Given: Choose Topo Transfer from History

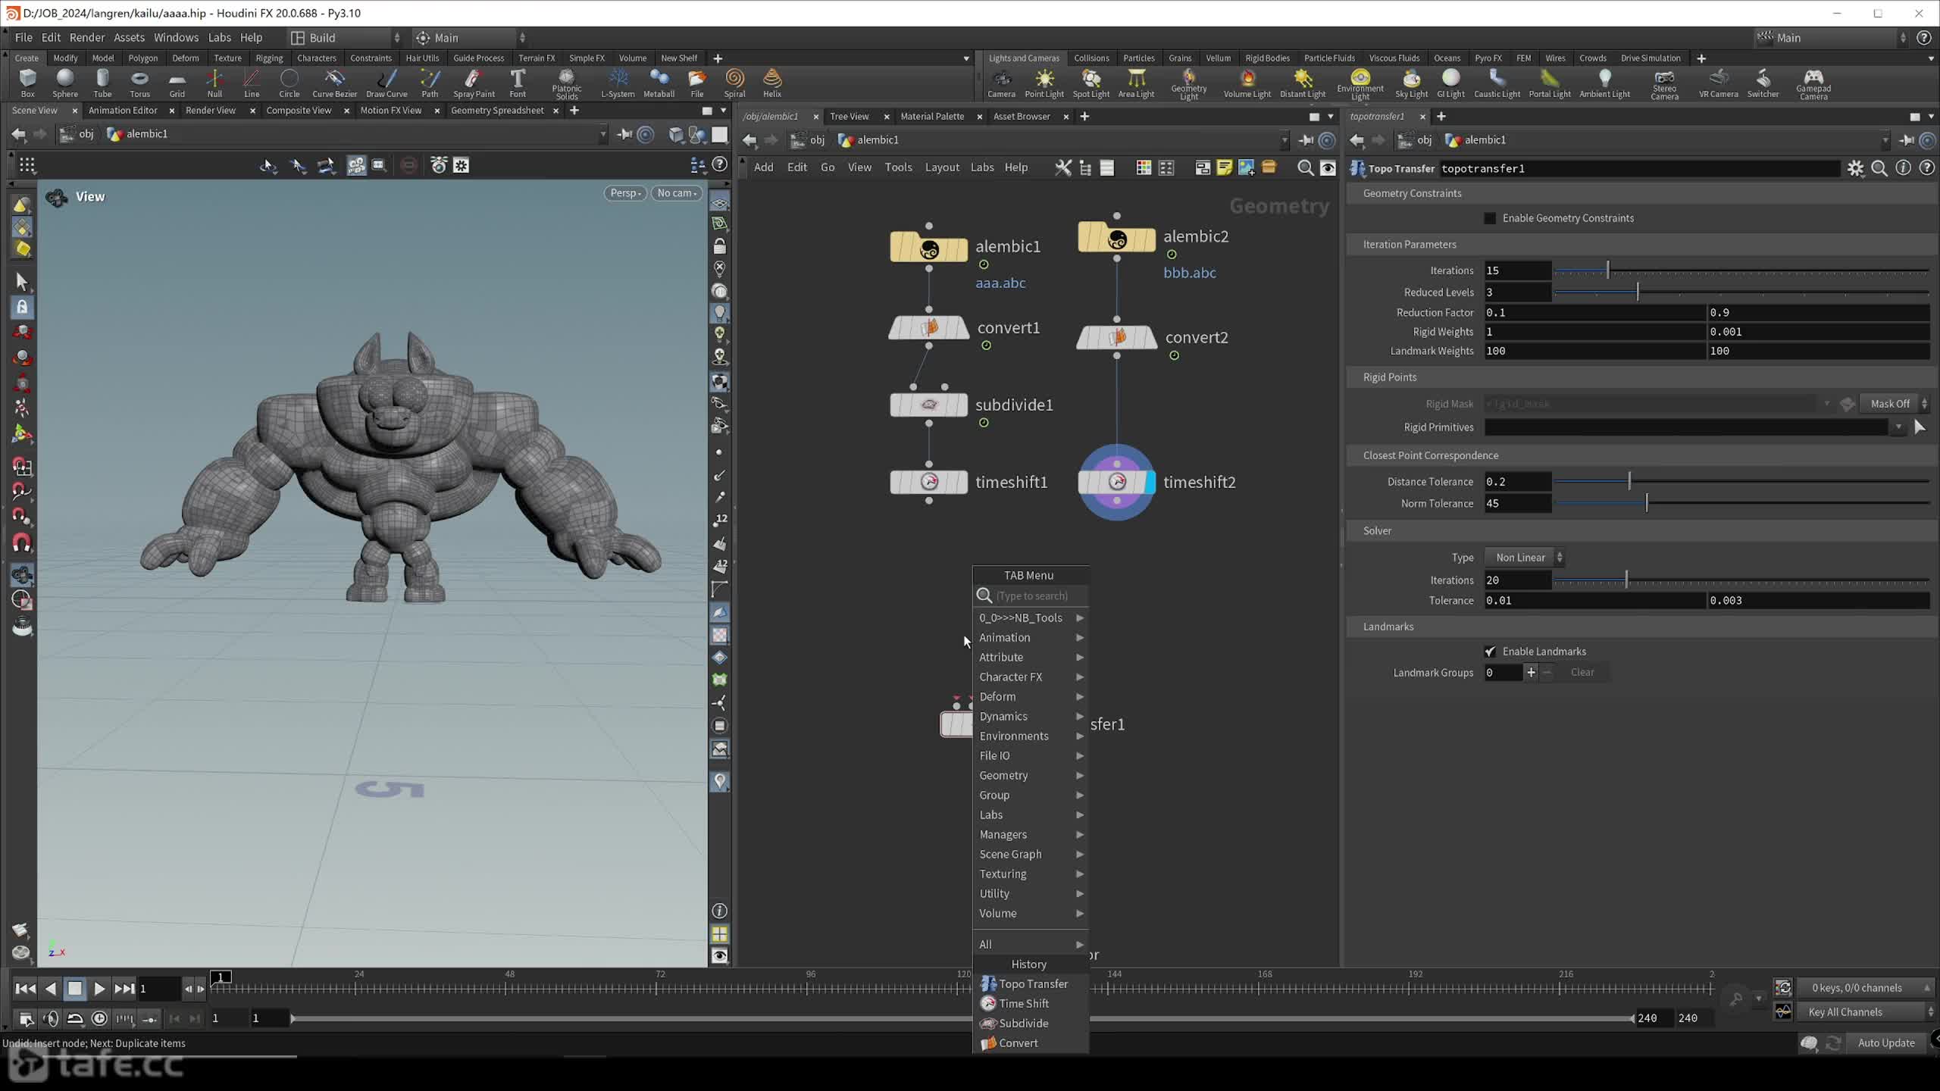Looking at the screenshot, I should point(1031,984).
